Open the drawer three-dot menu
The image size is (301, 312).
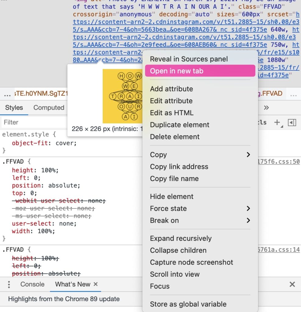pos(9,284)
